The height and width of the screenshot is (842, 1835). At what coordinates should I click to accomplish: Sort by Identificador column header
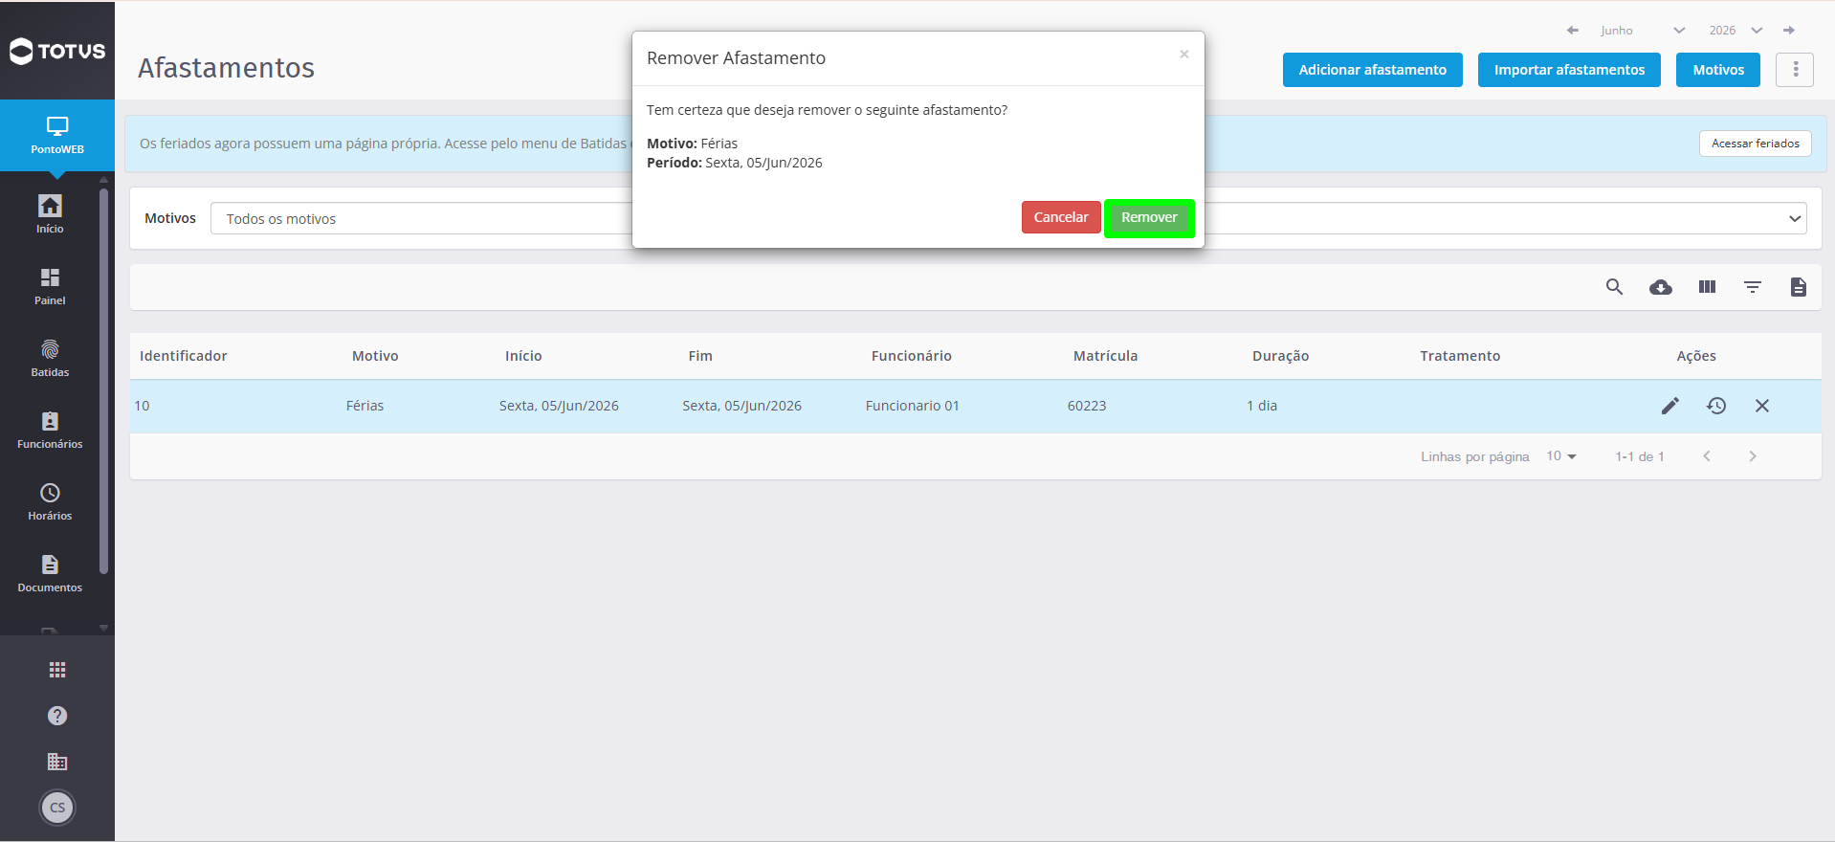[184, 356]
